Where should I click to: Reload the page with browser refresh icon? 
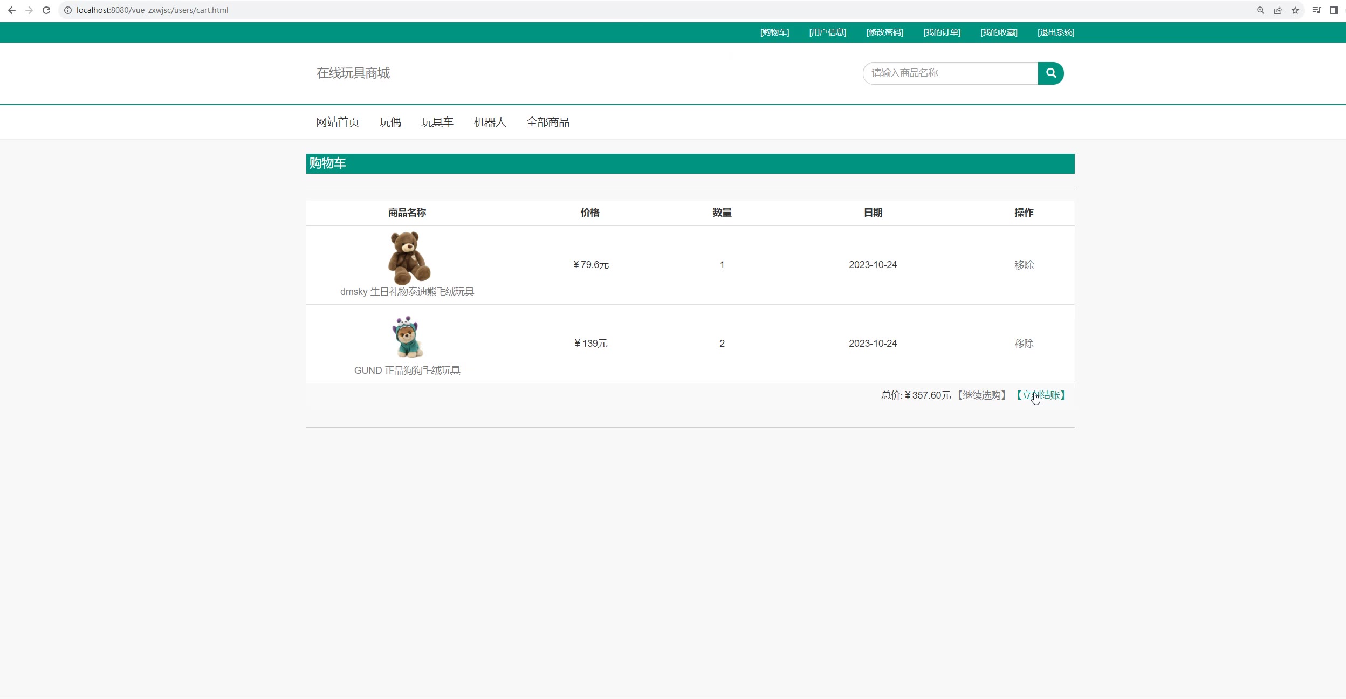[46, 10]
